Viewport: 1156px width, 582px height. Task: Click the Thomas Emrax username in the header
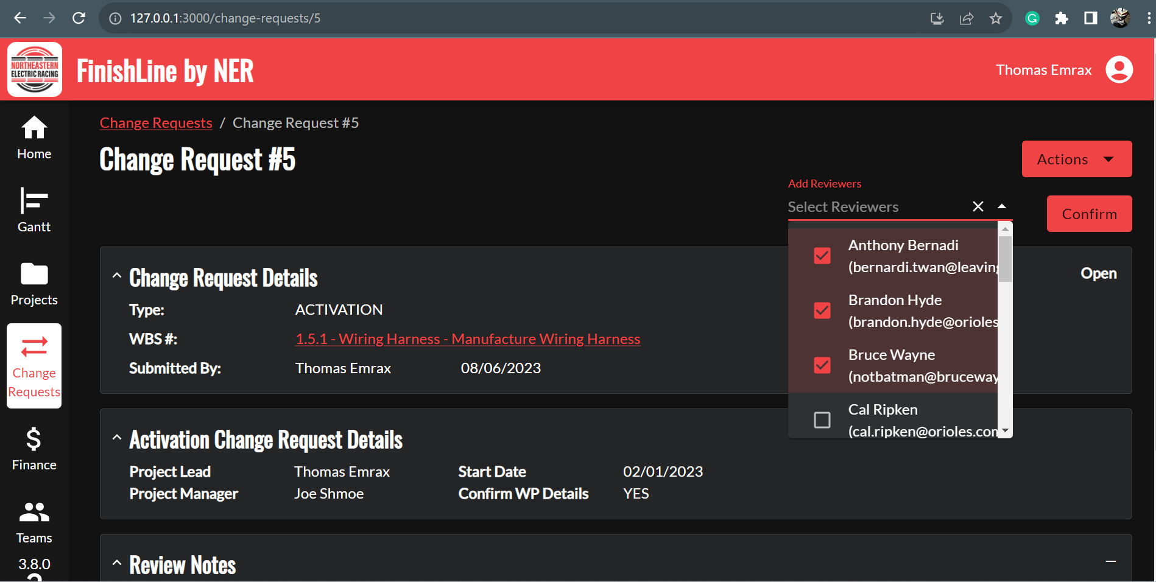pyautogui.click(x=1044, y=70)
